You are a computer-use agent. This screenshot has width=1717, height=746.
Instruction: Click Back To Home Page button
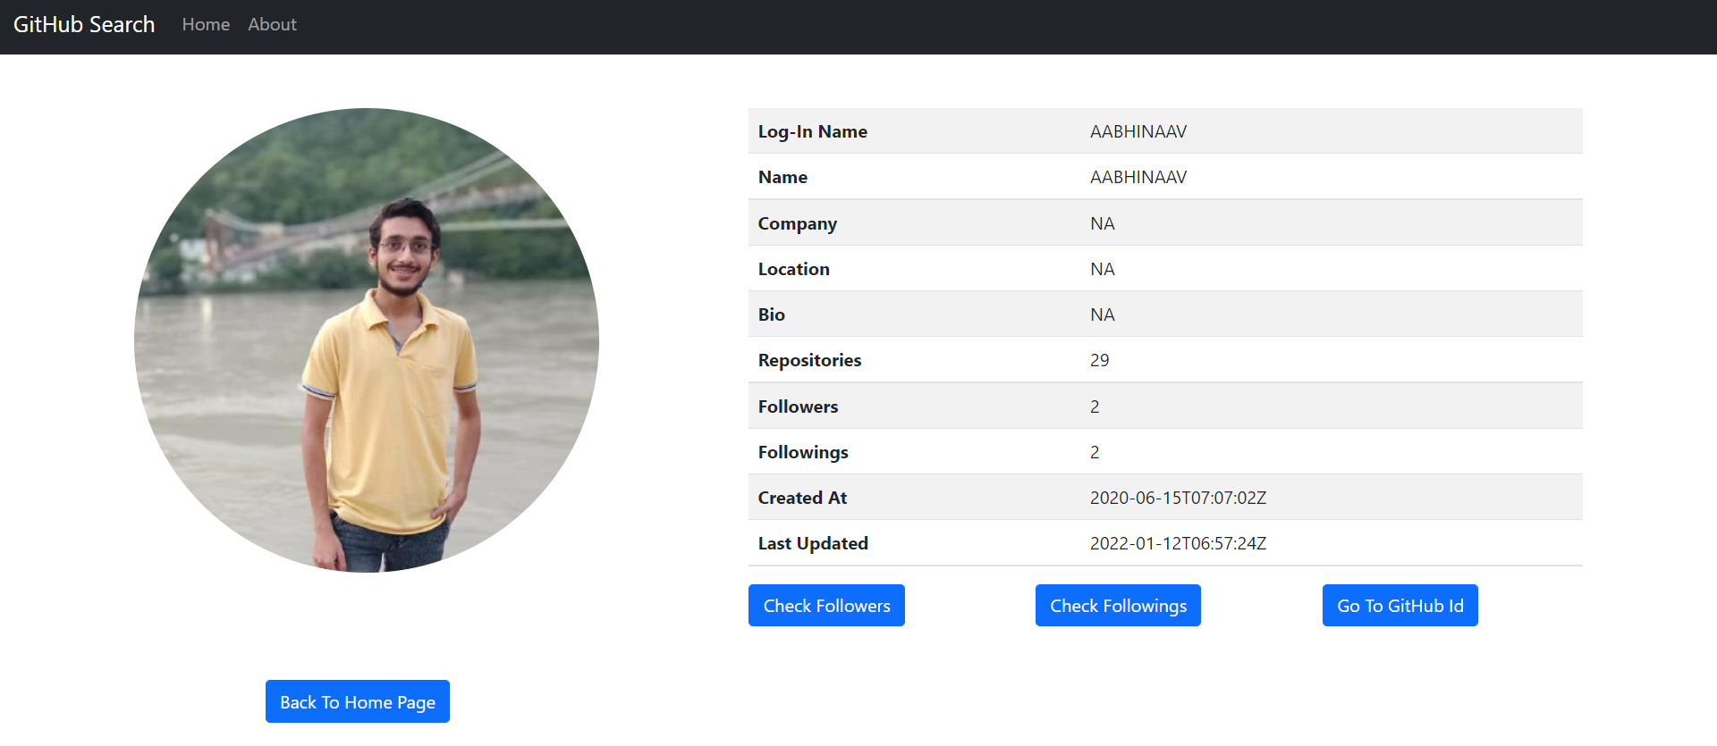358,702
